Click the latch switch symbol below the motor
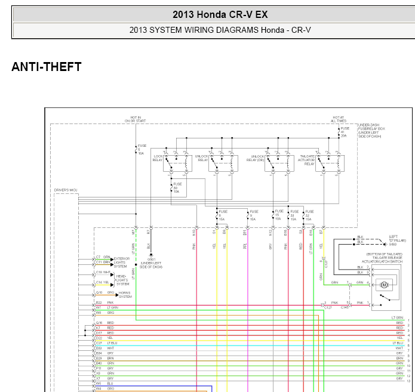 pyautogui.click(x=385, y=298)
